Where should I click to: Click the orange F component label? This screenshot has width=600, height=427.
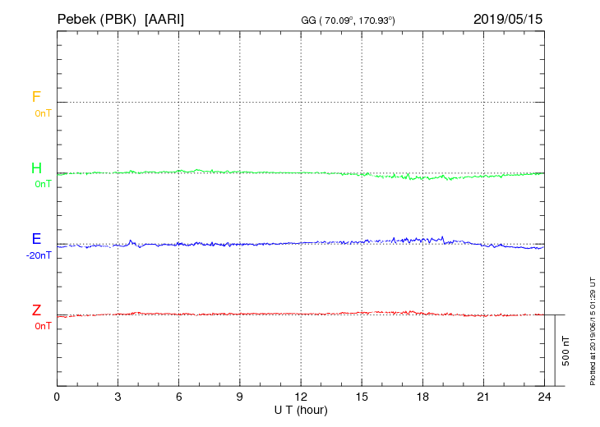click(x=36, y=97)
